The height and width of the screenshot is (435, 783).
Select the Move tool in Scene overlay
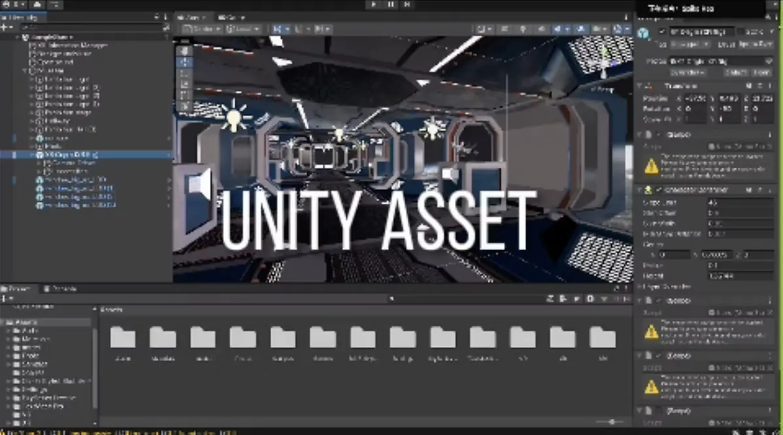185,62
